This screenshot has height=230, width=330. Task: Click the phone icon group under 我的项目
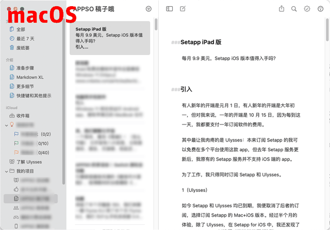16,226
